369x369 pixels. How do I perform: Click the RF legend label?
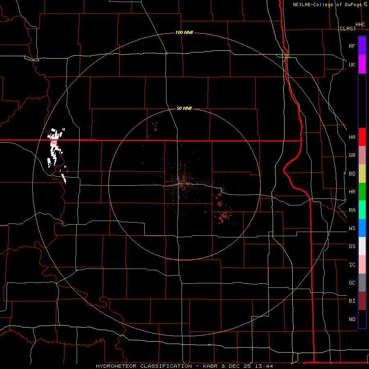[352, 46]
